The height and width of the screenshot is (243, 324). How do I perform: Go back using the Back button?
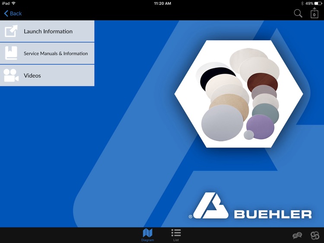pos(13,13)
